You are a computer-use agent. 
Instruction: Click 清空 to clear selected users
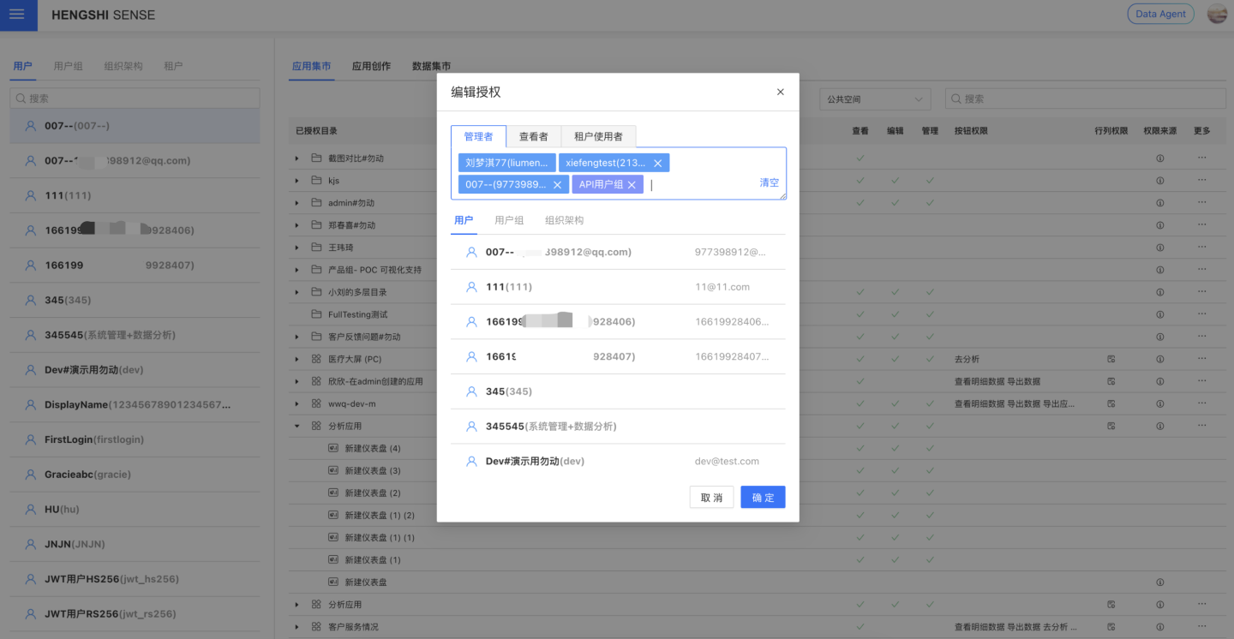[x=769, y=182]
